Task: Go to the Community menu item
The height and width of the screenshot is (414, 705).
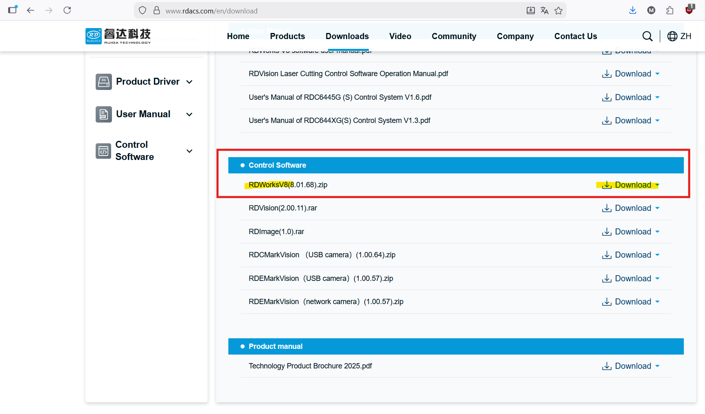Action: pyautogui.click(x=454, y=36)
